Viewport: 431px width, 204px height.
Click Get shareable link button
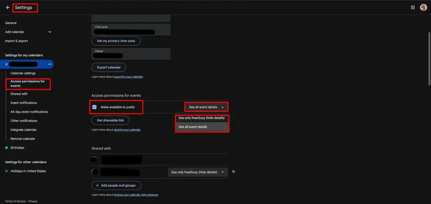[x=110, y=120]
